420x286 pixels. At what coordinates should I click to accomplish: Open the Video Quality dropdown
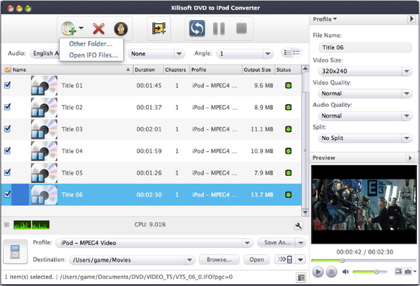click(365, 94)
